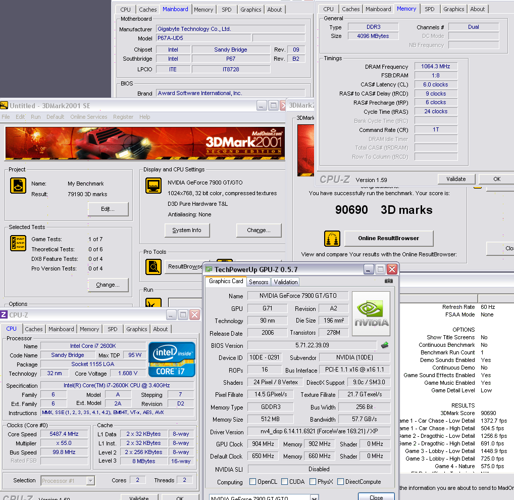This screenshot has height=500, width=514.
Task: Open the Processor #1 selection dropdown
Action: point(90,481)
